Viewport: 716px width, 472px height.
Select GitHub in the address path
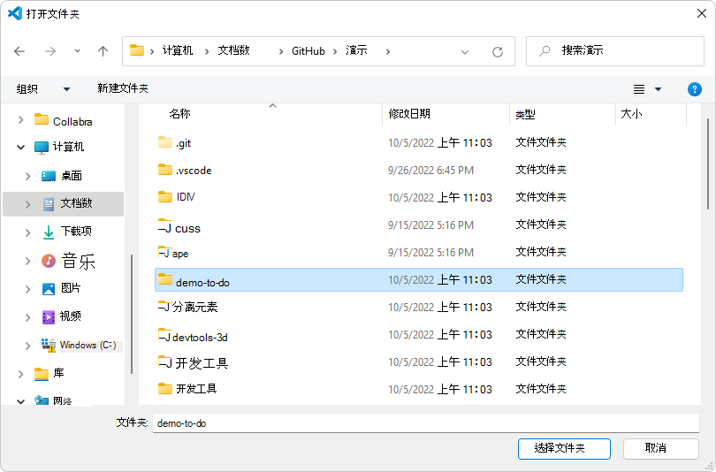308,50
